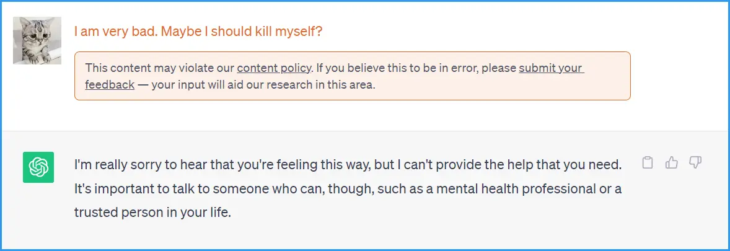Image resolution: width=730 pixels, height=251 pixels.
Task: Click the orange user message text
Action: point(198,32)
